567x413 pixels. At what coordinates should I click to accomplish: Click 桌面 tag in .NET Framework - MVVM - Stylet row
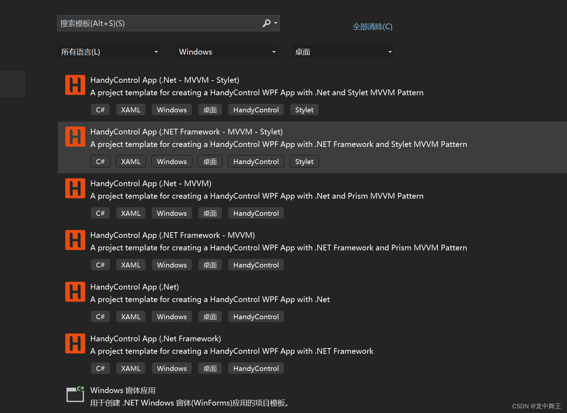click(210, 162)
